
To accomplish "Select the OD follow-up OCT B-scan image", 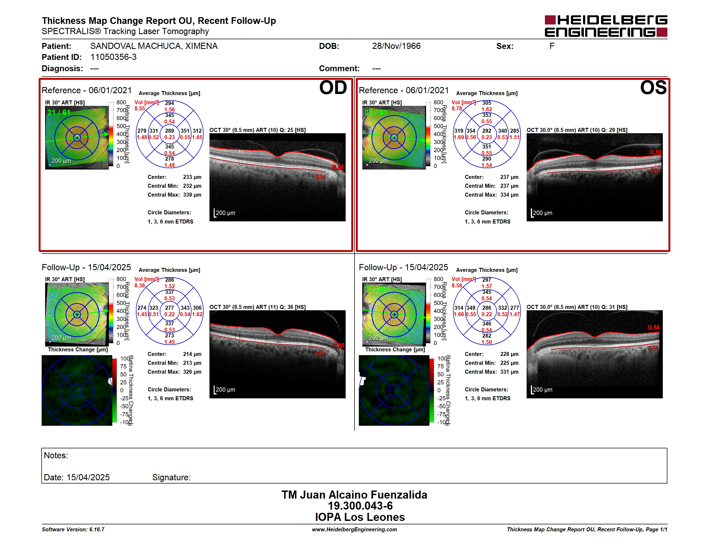I will click(277, 354).
